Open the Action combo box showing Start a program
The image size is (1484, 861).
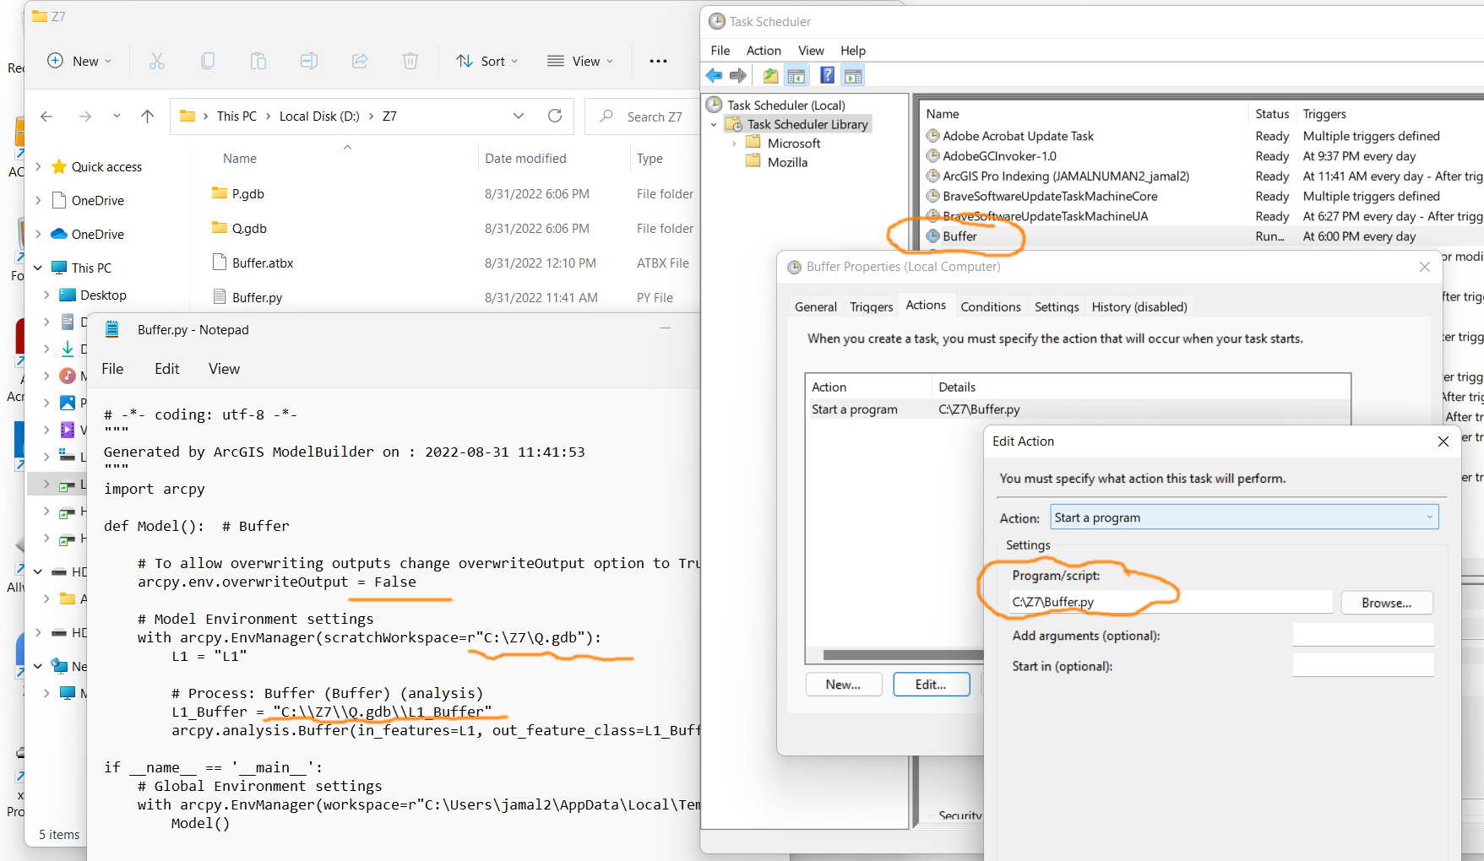pyautogui.click(x=1244, y=517)
